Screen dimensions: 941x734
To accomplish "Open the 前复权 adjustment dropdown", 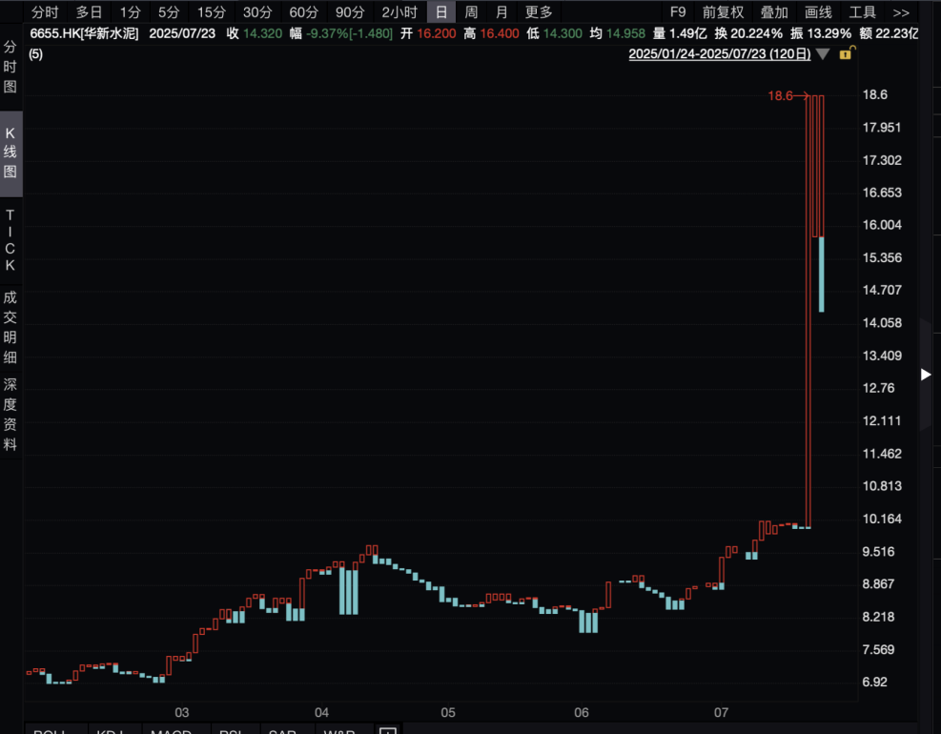I will click(x=724, y=12).
